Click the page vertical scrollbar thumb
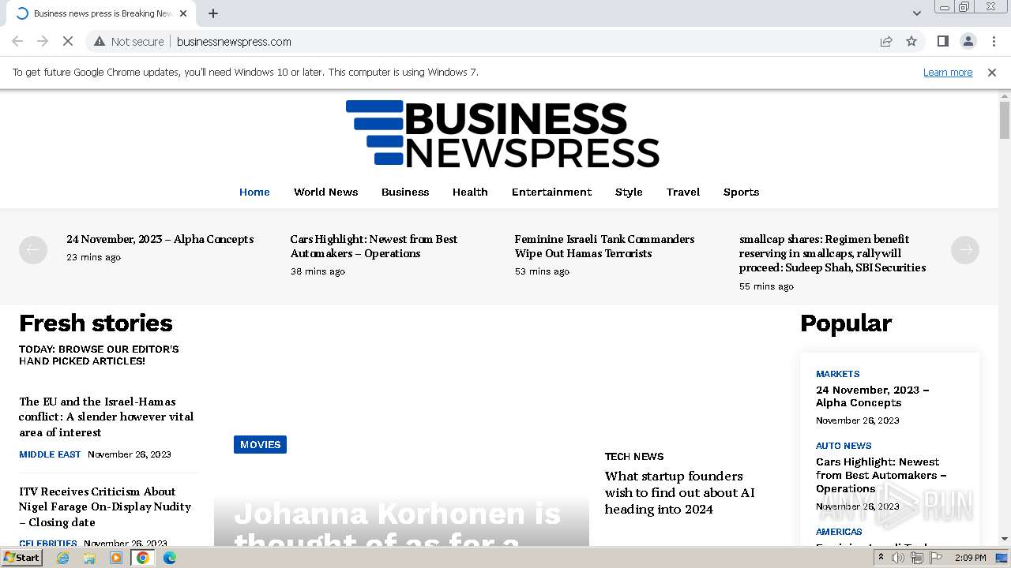 coord(1005,120)
